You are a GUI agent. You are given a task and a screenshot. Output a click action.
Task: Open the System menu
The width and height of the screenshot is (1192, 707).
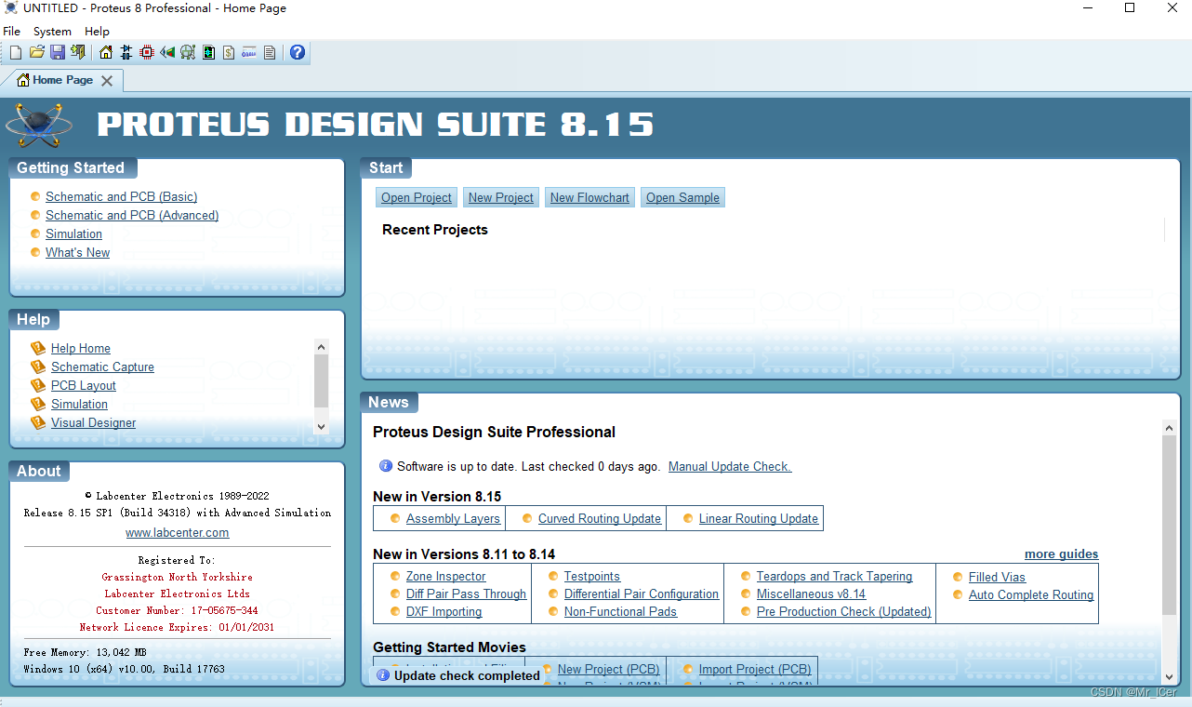coord(52,32)
